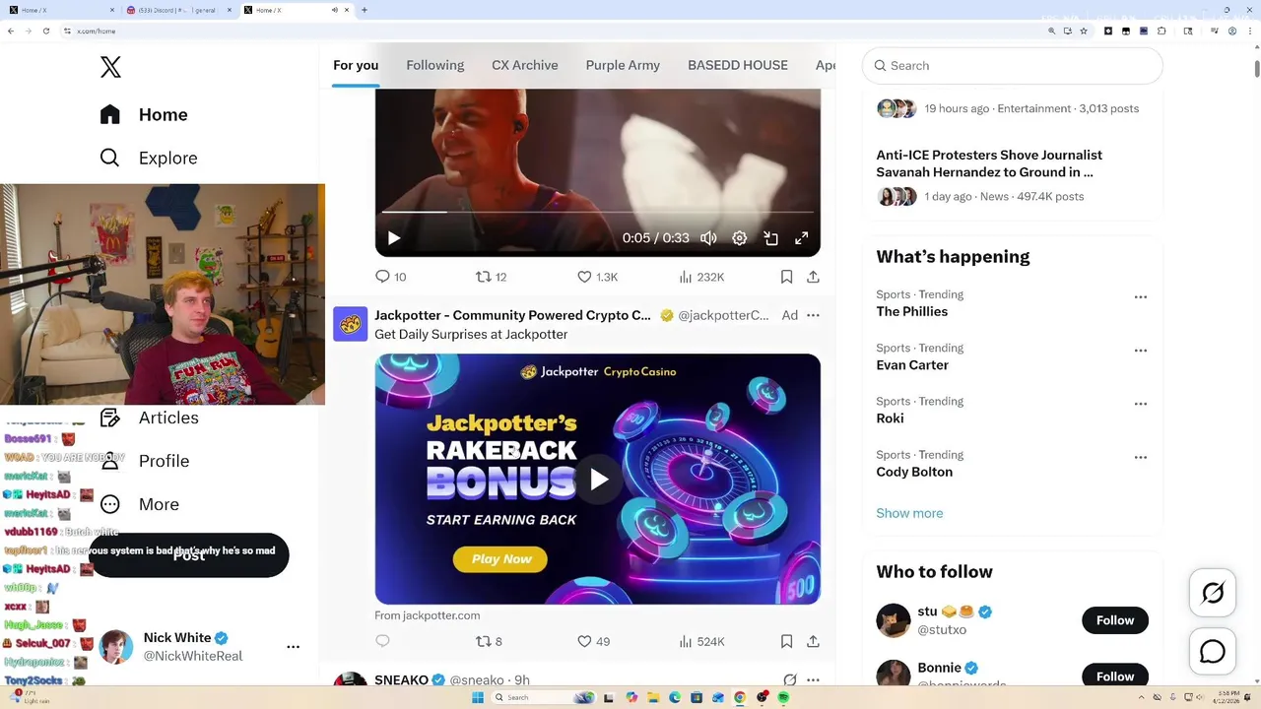Seek on the video progress bar
Screen dimensions: 1261x709
(597, 212)
